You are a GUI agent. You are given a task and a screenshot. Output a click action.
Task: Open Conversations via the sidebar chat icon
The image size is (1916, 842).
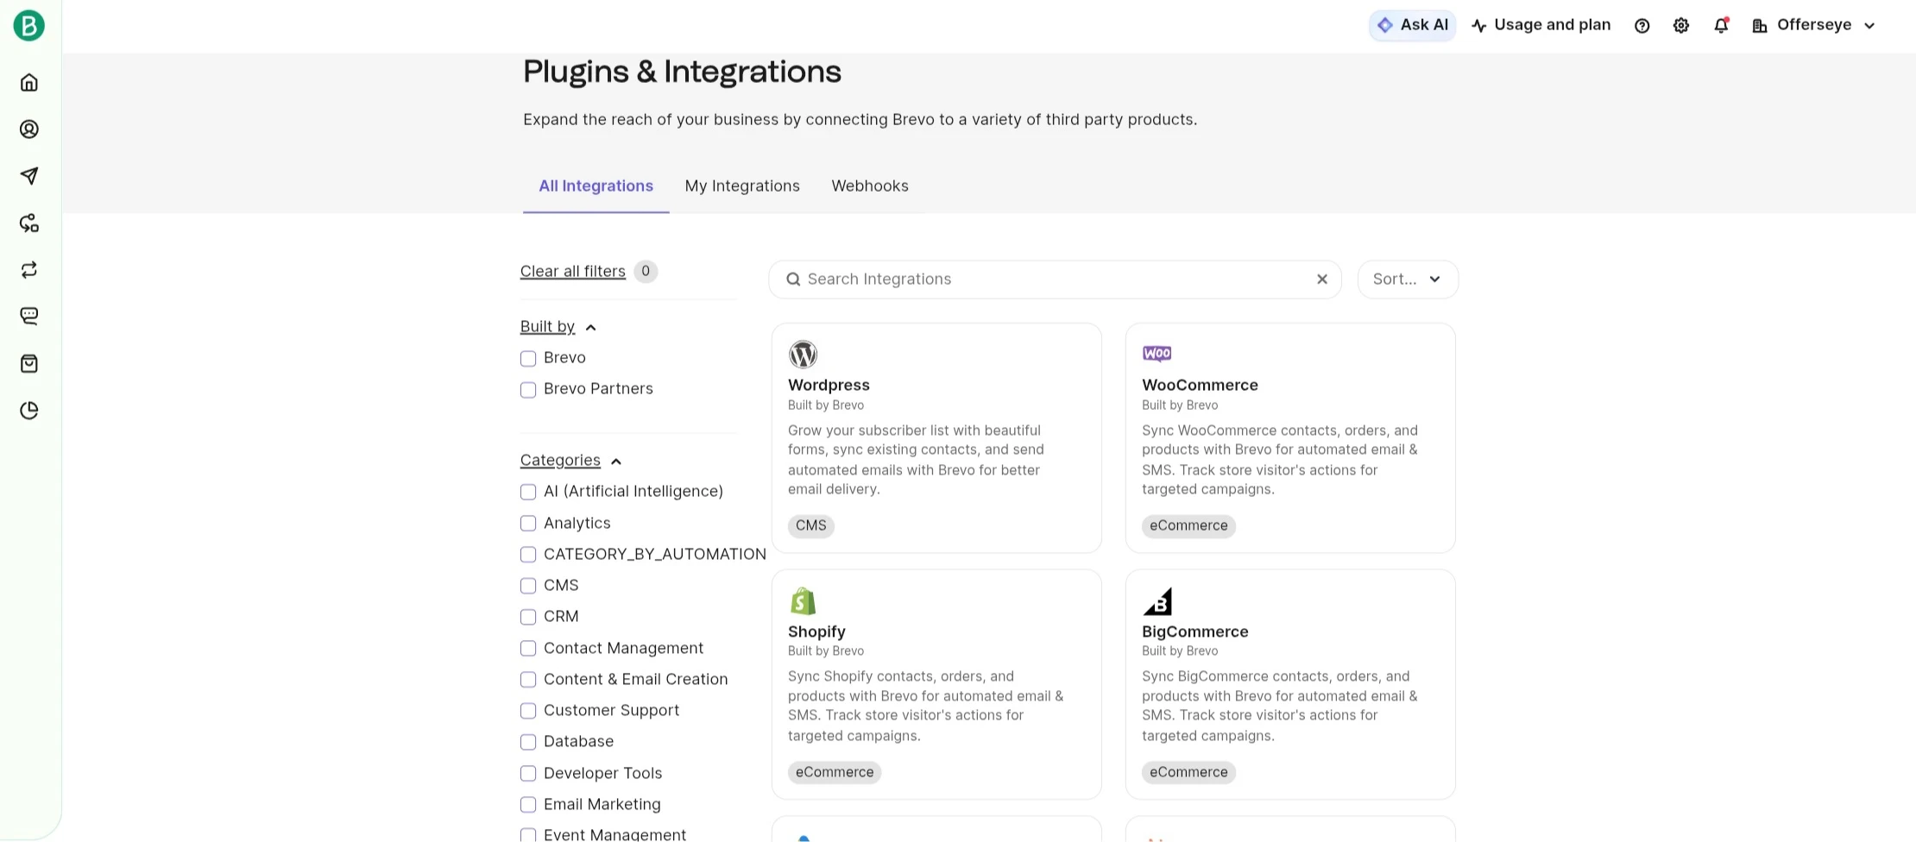pos(29,317)
